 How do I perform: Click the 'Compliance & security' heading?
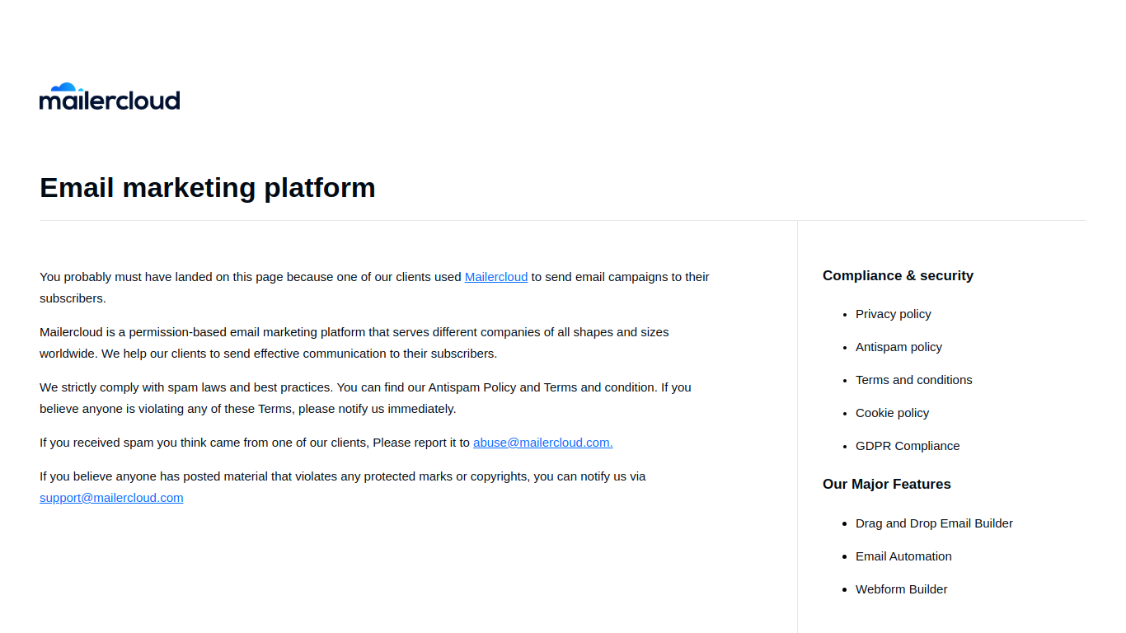[x=898, y=275]
